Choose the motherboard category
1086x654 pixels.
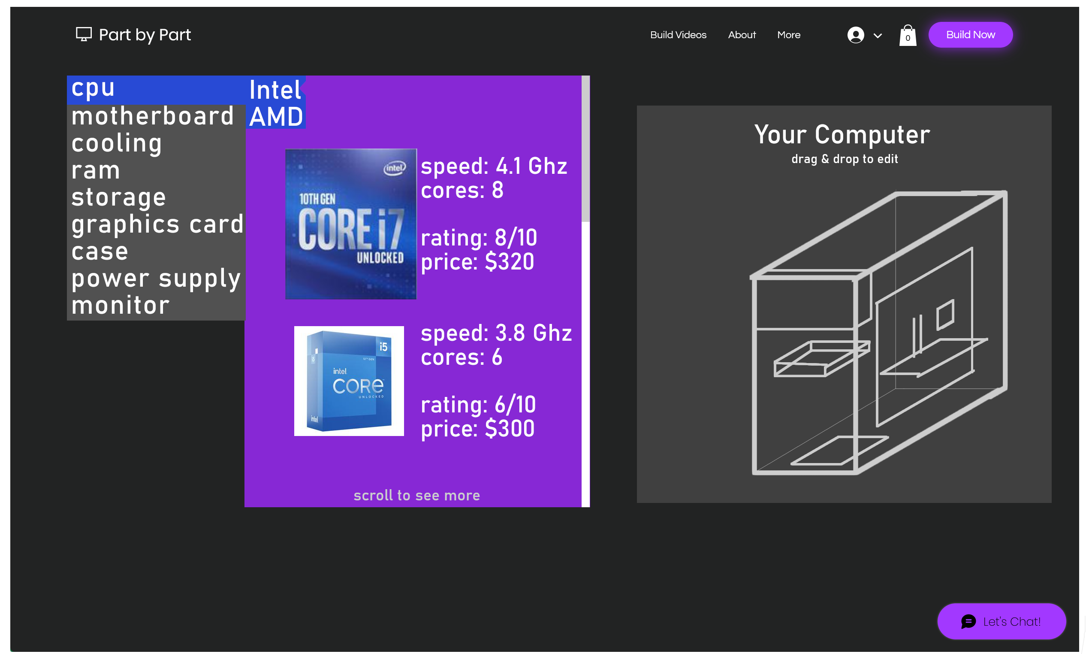[x=152, y=116]
